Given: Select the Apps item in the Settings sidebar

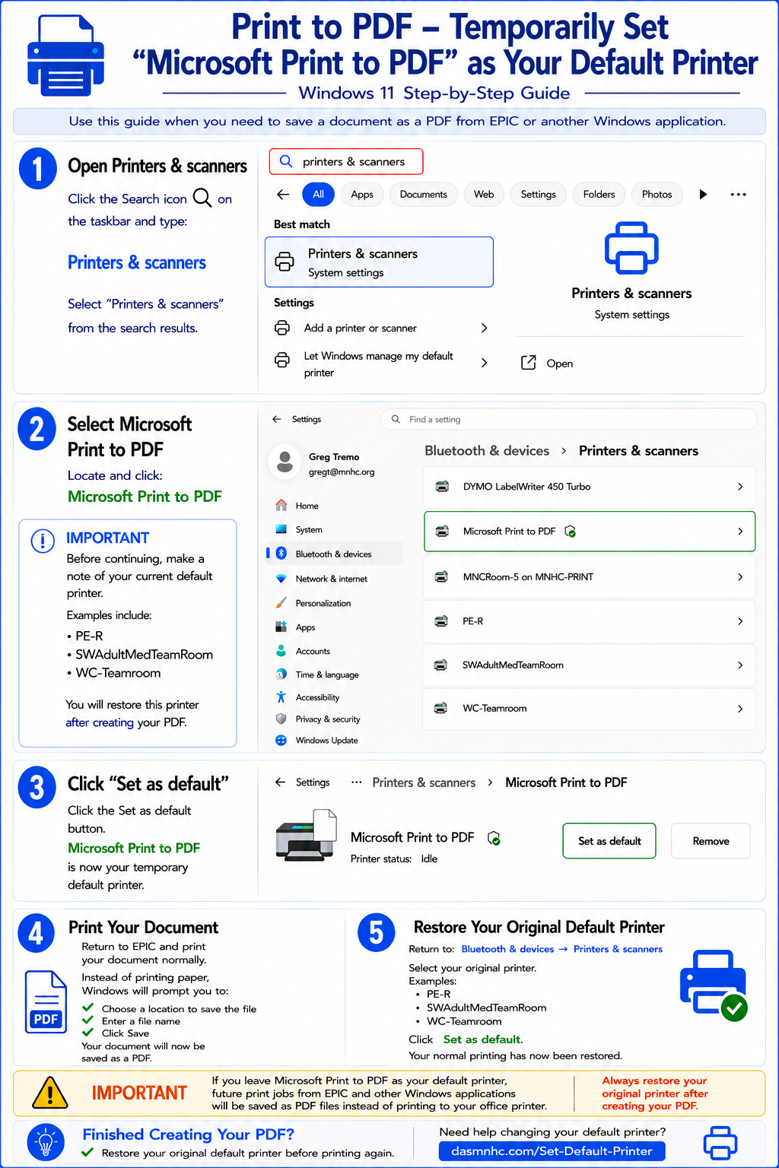Looking at the screenshot, I should (335, 627).
